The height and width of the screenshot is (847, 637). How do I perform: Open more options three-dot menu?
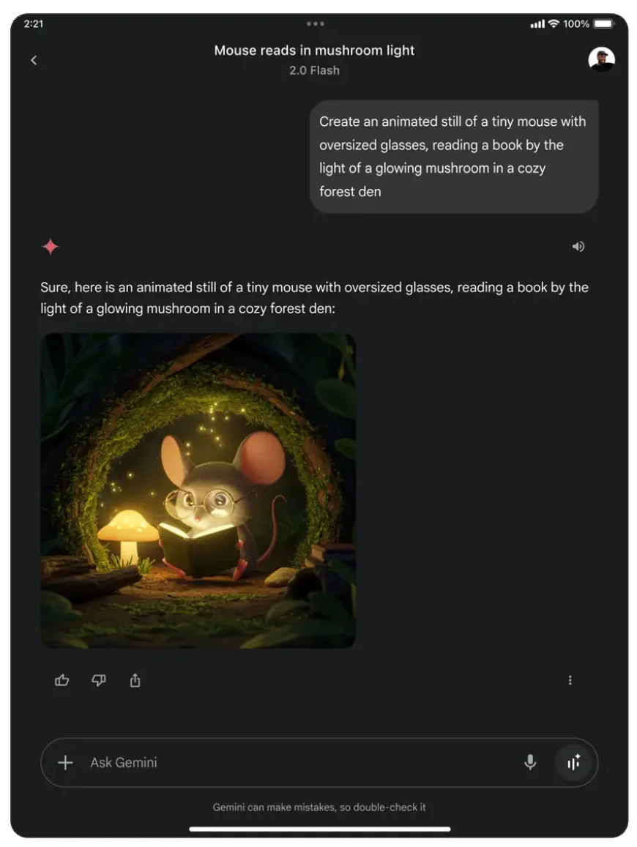(570, 680)
